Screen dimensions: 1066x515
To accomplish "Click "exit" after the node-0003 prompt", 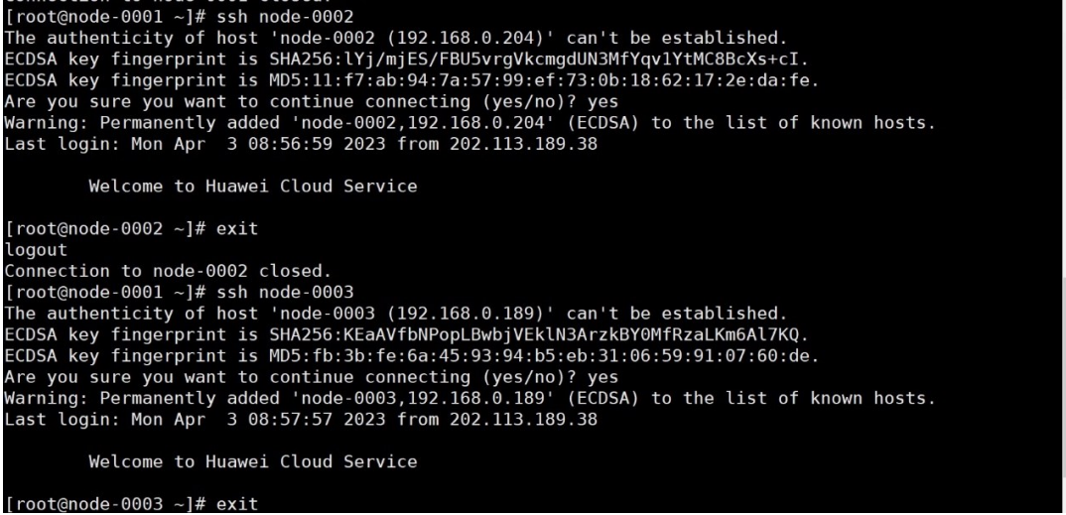I will tap(236, 504).
